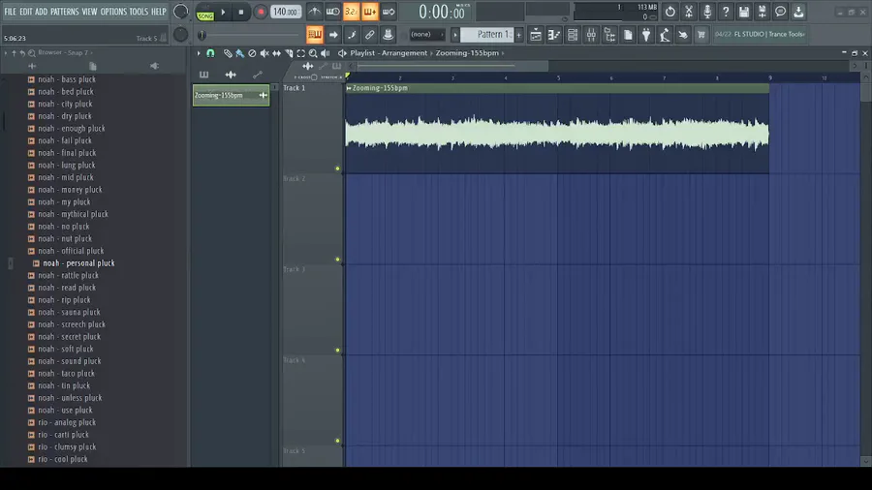Click the time display 0:00:00

442,12
